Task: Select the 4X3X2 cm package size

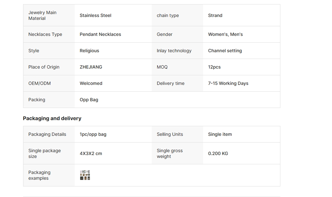Action: pos(91,153)
